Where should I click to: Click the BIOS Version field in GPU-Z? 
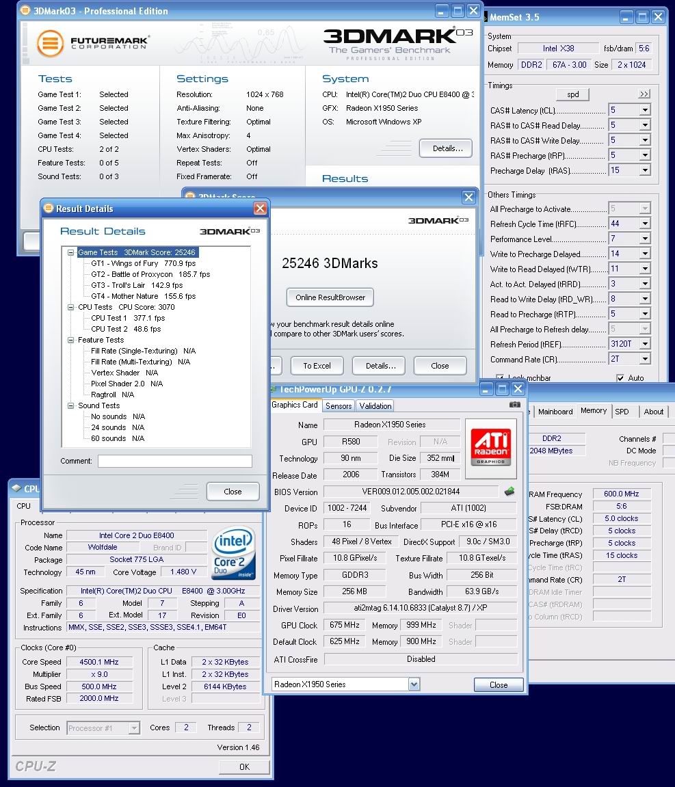tap(411, 492)
